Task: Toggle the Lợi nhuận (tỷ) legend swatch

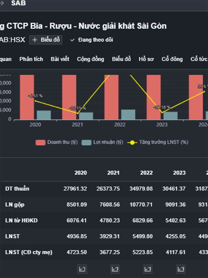Action: click(86, 142)
